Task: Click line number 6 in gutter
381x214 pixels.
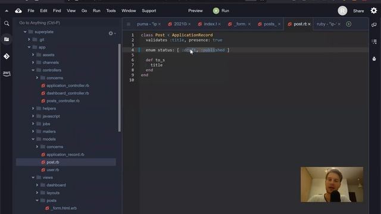Action: click(x=133, y=60)
